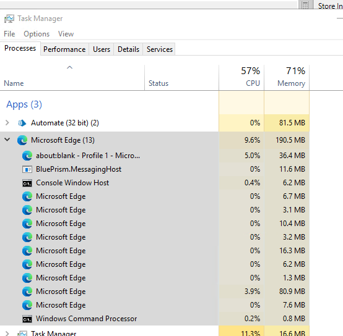Click the BluePrism.MessagingHost icon
343x336 pixels.
coord(27,169)
